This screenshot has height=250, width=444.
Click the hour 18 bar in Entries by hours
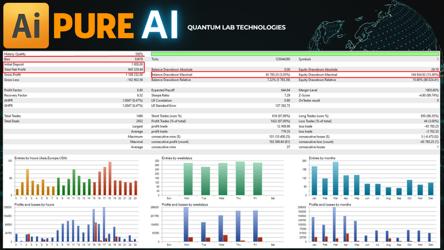(110, 178)
